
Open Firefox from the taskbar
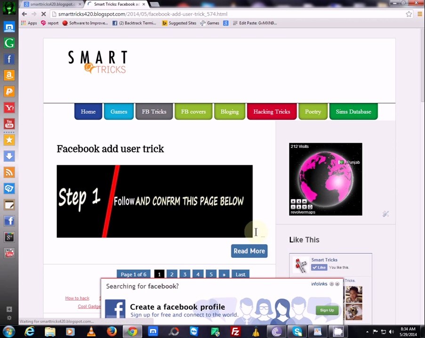(x=112, y=331)
